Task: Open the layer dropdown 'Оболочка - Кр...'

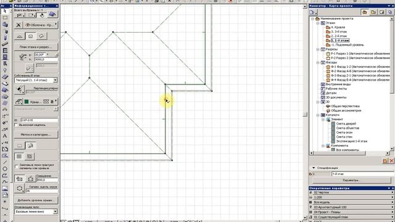Action: (x=41, y=25)
